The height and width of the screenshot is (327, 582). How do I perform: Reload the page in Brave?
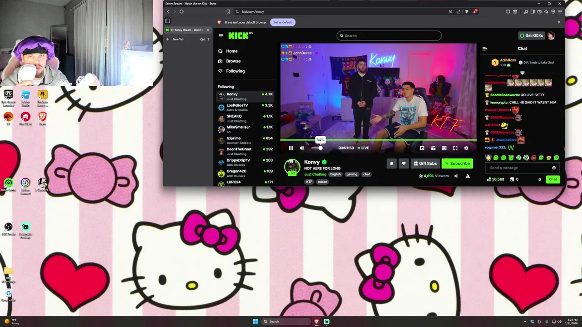click(181, 12)
